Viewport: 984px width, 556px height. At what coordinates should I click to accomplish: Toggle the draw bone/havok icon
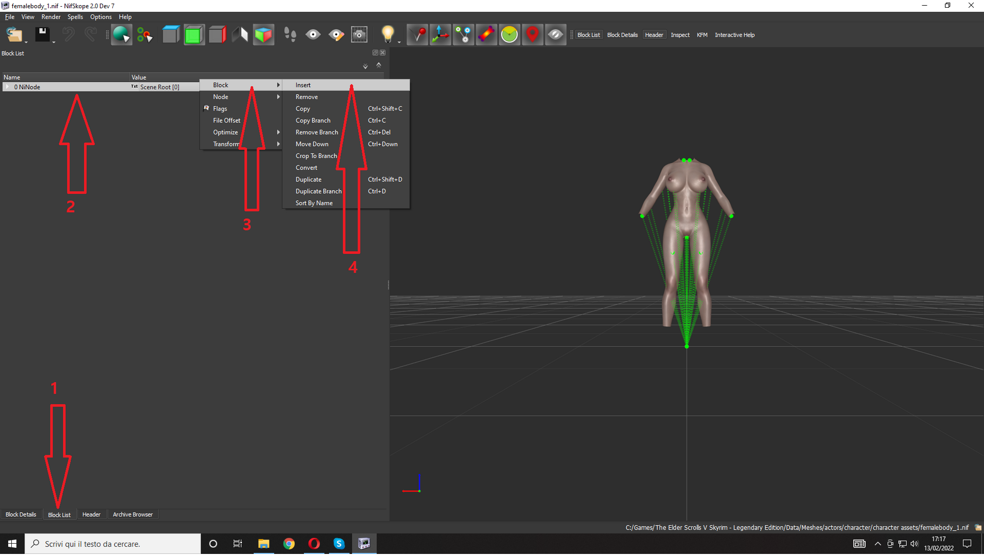pos(486,34)
